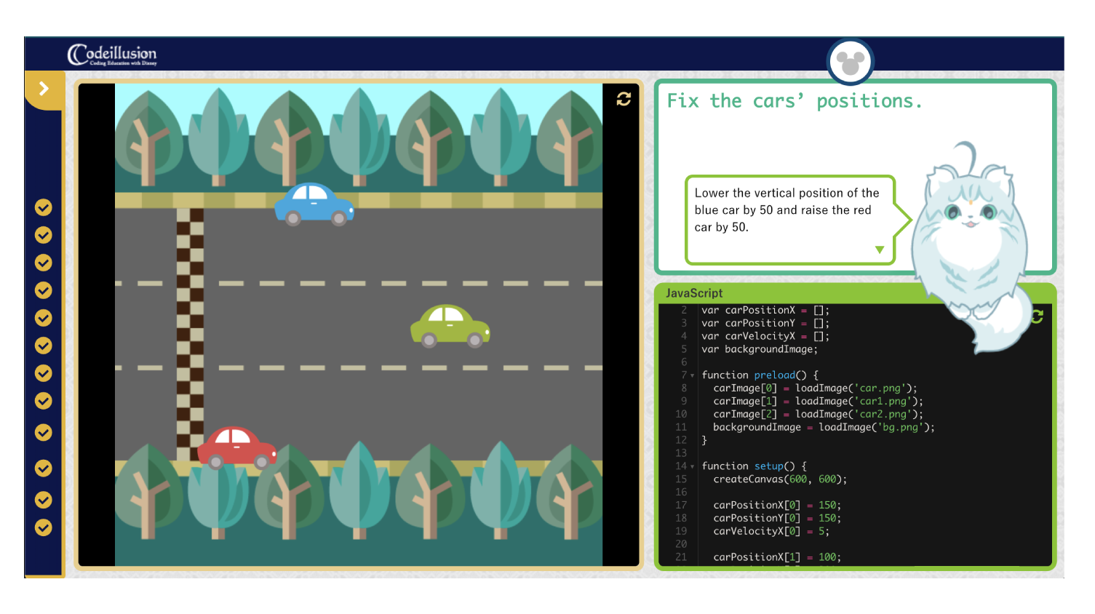Click the 'carPositionX[1] = 100;' line
The height and width of the screenshot is (614, 1095).
pos(777,557)
